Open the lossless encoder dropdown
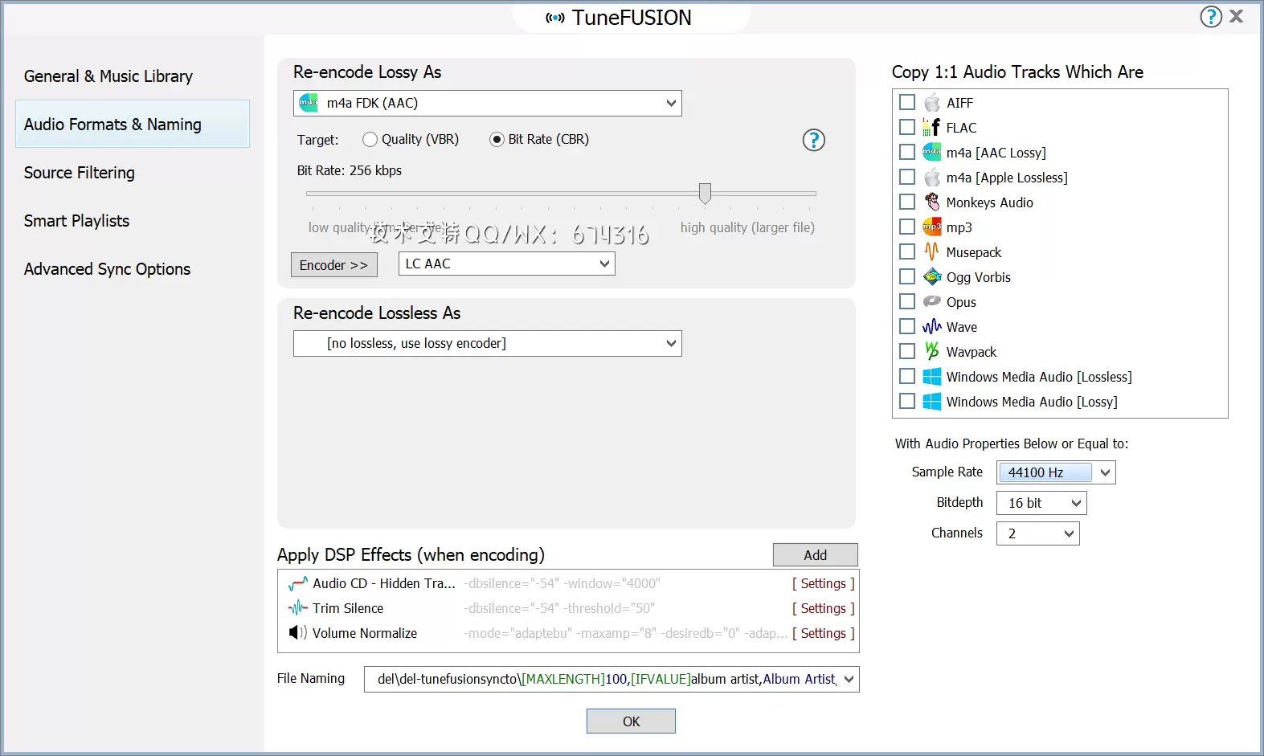Image resolution: width=1264 pixels, height=756 pixels. click(488, 344)
